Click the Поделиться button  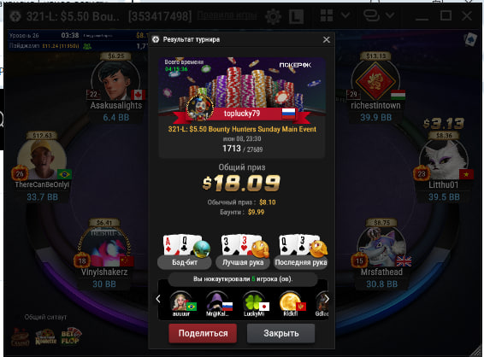(203, 333)
